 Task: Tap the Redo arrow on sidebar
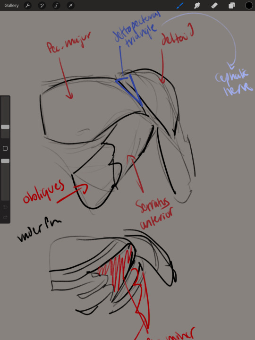[5, 217]
